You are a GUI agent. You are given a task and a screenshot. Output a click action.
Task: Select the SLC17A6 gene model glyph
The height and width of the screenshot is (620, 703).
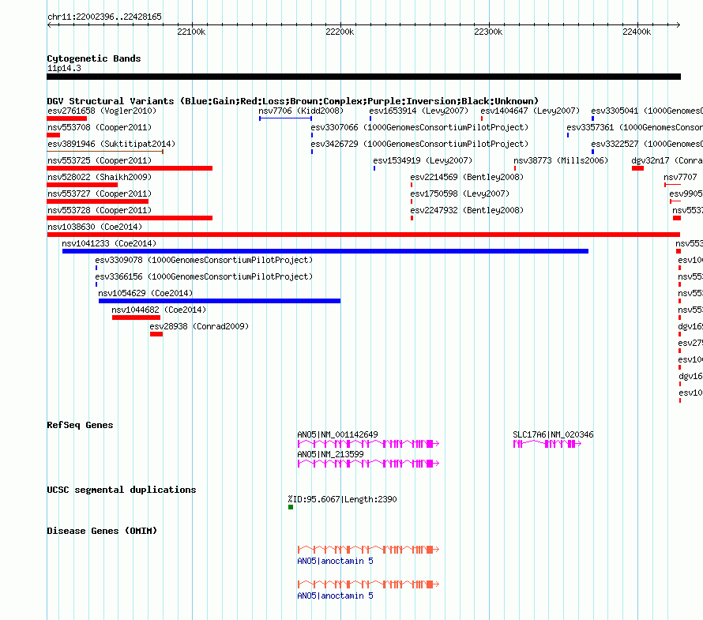coord(547,444)
